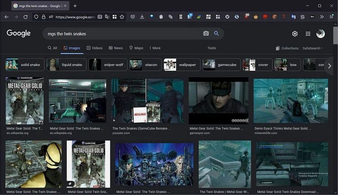
Task: Filter by the 'cover' chip
Action: tap(257, 65)
